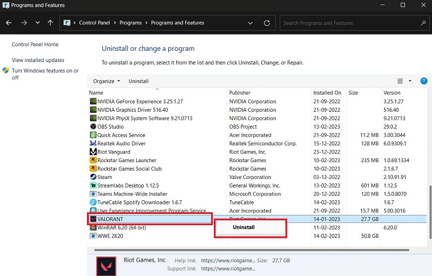The height and width of the screenshot is (276, 432).
Task: Expand the view options dropdown arrow
Action: tap(410, 81)
